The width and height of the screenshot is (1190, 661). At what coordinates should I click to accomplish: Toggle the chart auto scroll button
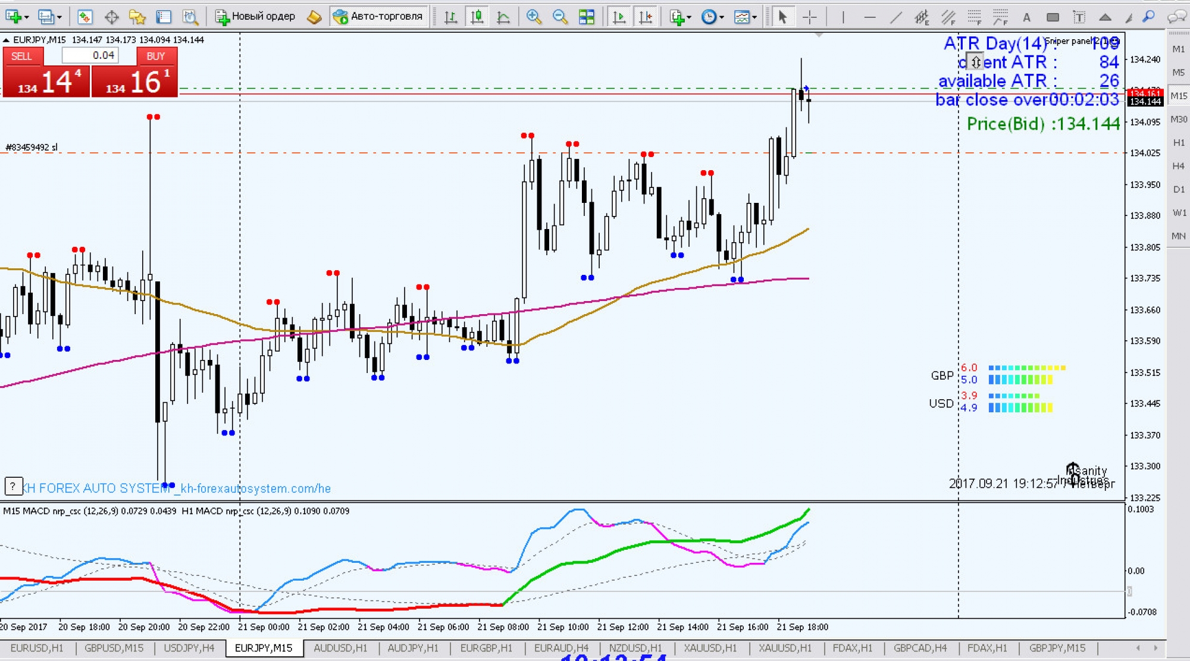pyautogui.click(x=619, y=17)
